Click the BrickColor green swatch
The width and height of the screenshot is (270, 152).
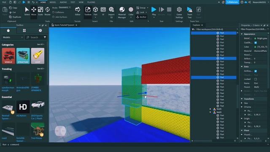255,38
